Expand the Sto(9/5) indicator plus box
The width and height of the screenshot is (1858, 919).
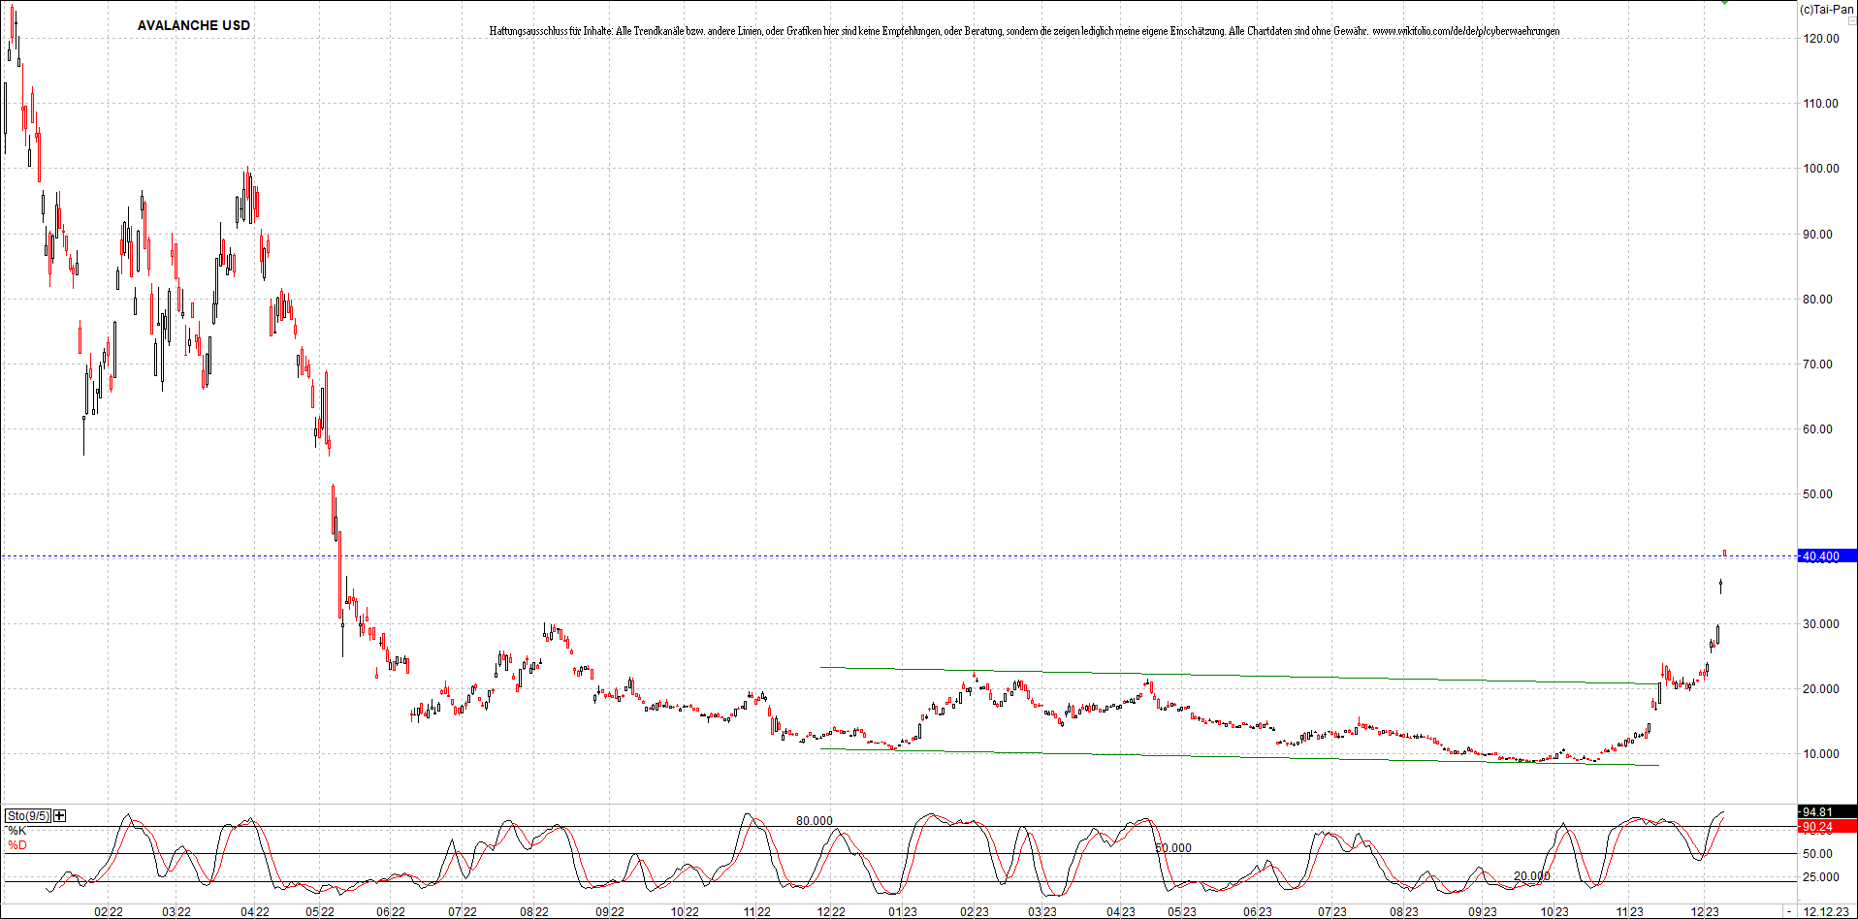60,815
